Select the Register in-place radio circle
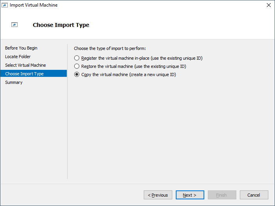Viewport: 275px width, 206px height. [77, 58]
